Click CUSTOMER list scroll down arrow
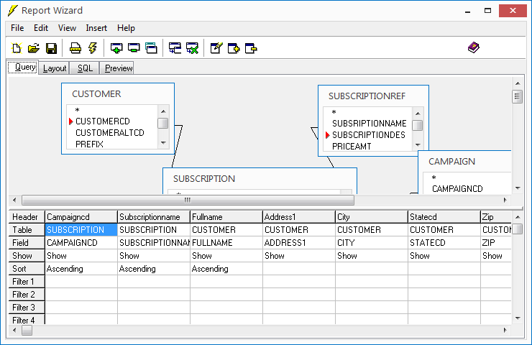The width and height of the screenshot is (532, 345). click(163, 143)
